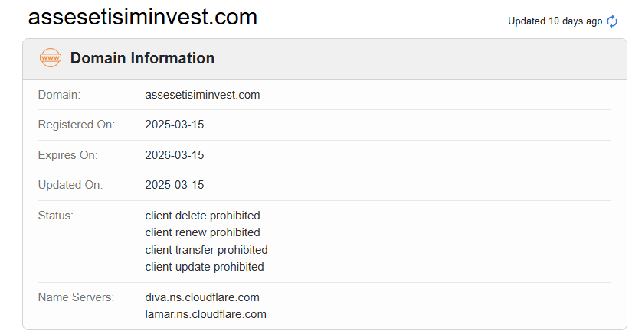632x334 pixels.
Task: Click the Expires On label
Action: click(68, 155)
